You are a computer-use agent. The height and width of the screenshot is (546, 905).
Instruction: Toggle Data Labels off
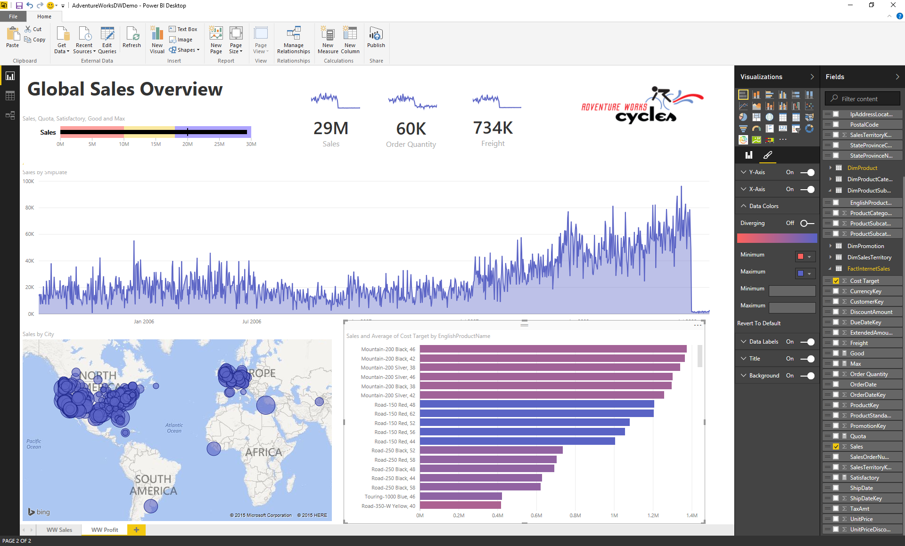[x=807, y=342]
